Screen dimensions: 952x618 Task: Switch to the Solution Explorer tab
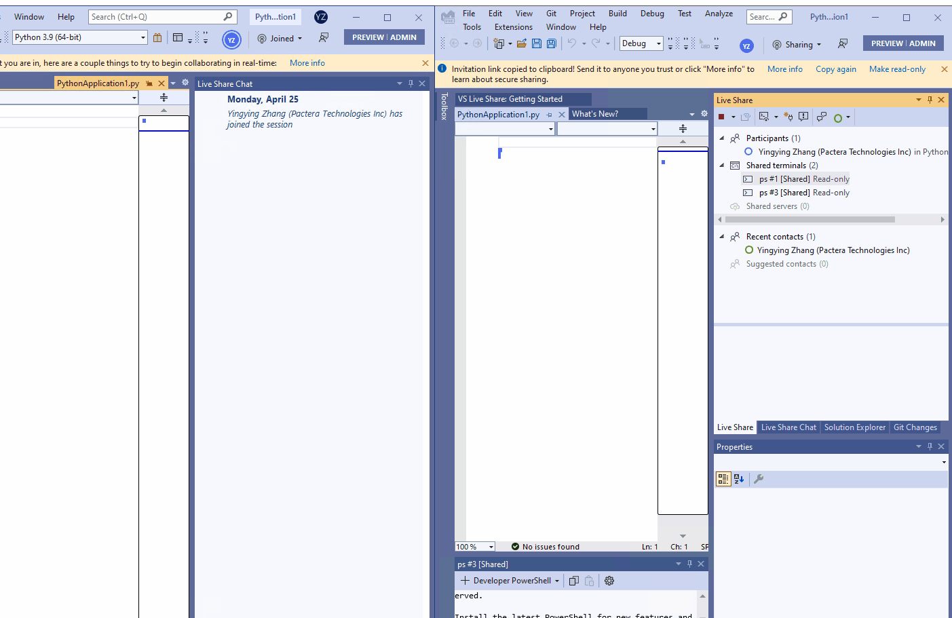855,427
